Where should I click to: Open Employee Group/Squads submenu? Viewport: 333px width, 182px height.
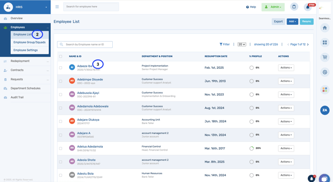(30, 42)
